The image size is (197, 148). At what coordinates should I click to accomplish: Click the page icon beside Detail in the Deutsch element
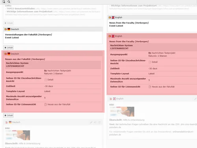(45, 80)
